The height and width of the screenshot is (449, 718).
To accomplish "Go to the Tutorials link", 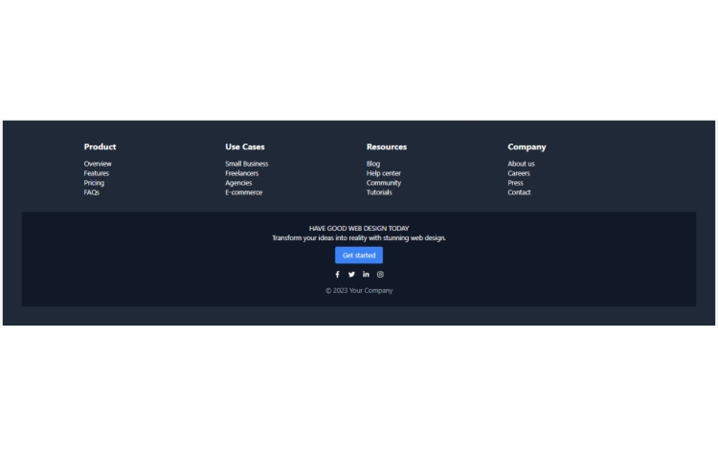I will [379, 192].
